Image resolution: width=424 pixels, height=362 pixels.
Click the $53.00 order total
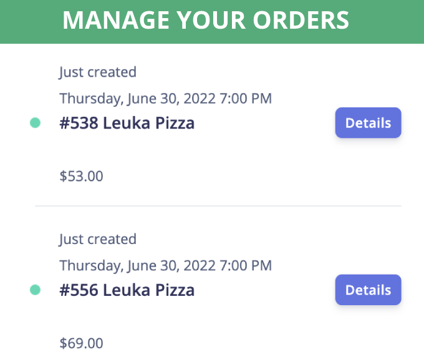(81, 176)
